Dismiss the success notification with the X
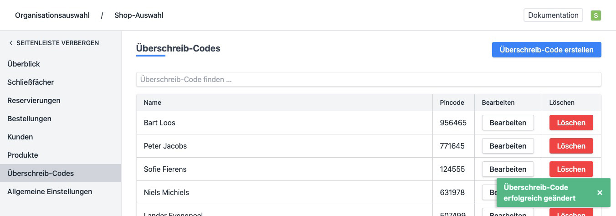The height and width of the screenshot is (216, 616). point(600,193)
